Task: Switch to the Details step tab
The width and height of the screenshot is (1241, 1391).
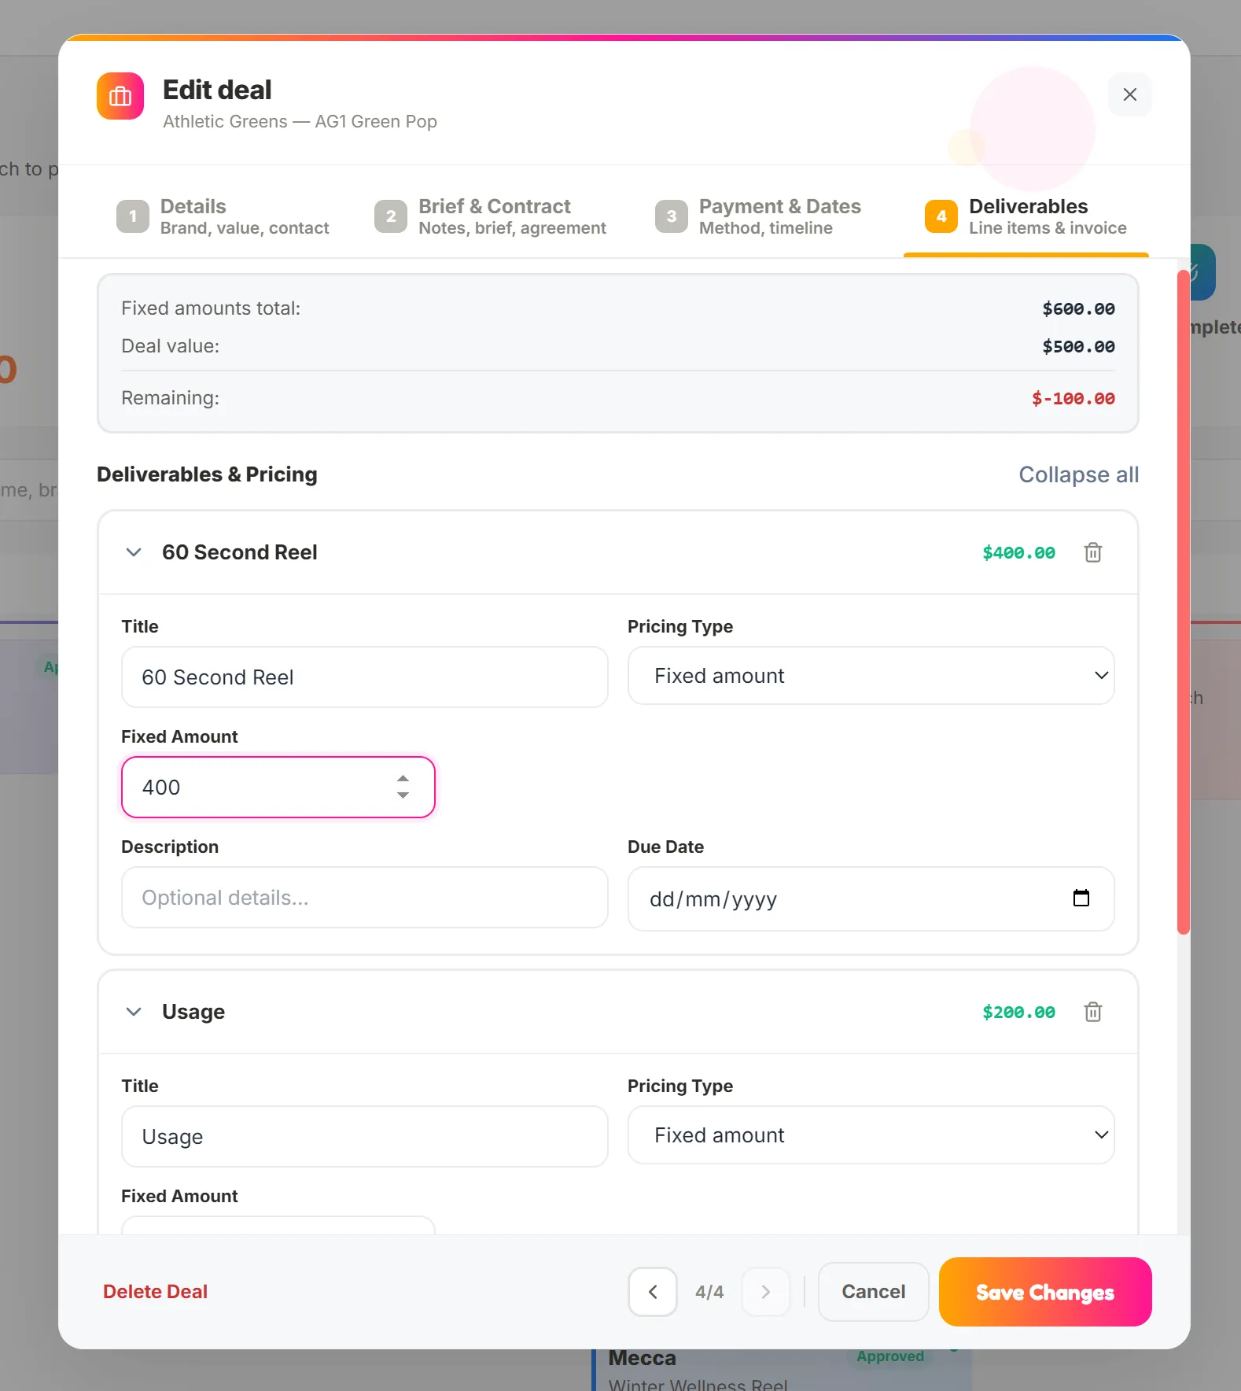Action: click(x=223, y=216)
